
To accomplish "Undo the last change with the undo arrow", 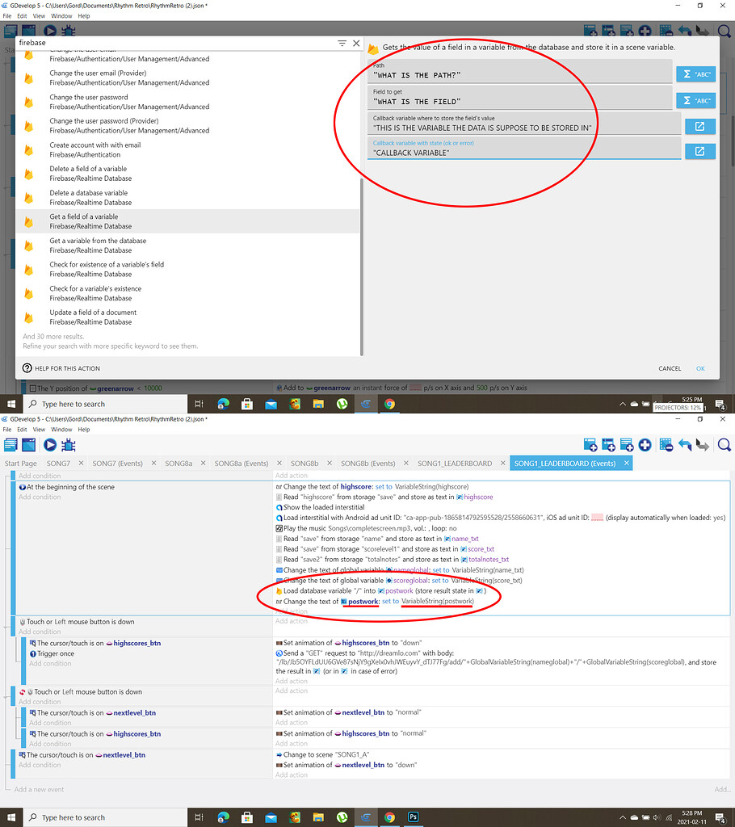I will point(684,445).
